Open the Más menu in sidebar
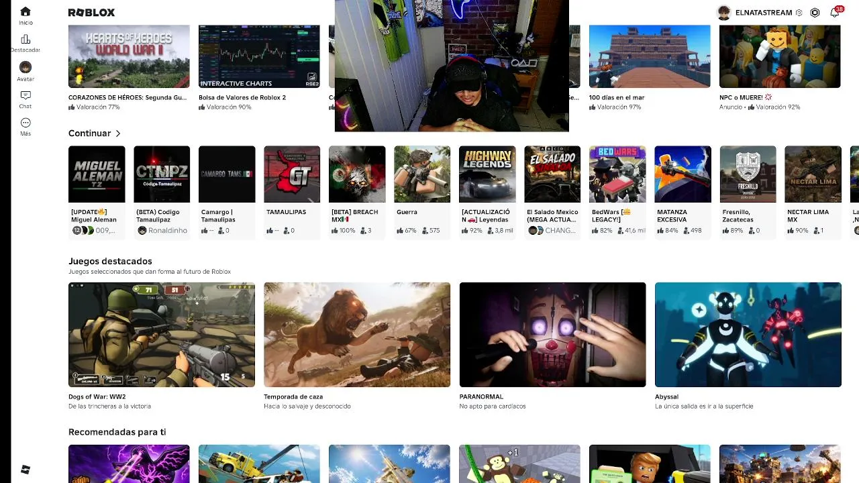The height and width of the screenshot is (483, 859). (x=26, y=127)
